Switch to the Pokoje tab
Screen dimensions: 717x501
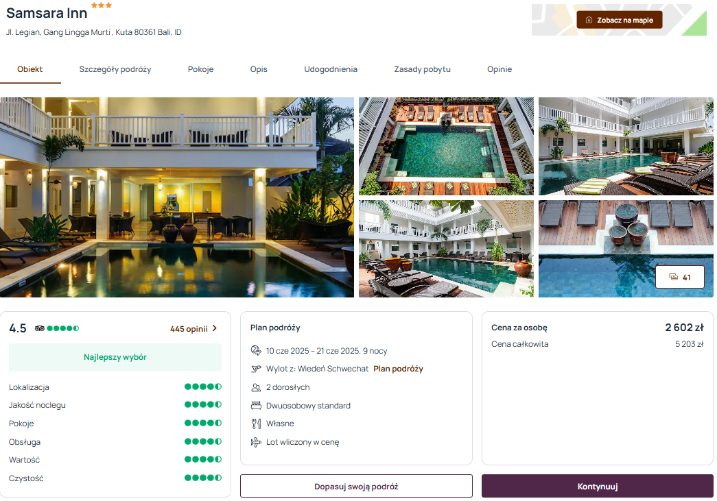point(201,69)
